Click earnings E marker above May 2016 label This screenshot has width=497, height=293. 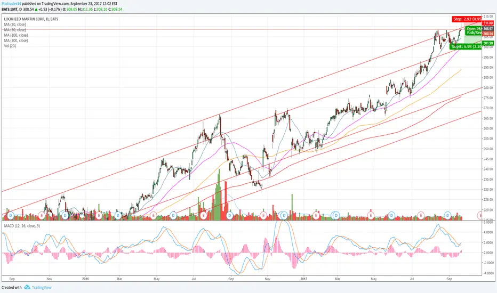pyautogui.click(x=154, y=215)
